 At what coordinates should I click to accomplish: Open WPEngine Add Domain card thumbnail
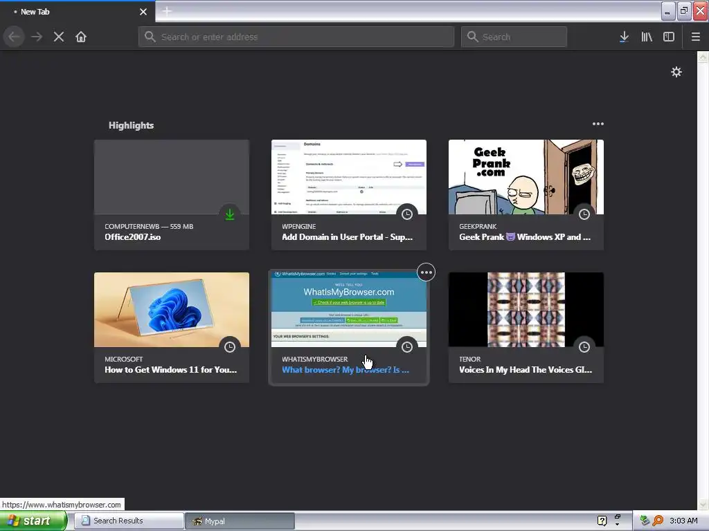(349, 177)
